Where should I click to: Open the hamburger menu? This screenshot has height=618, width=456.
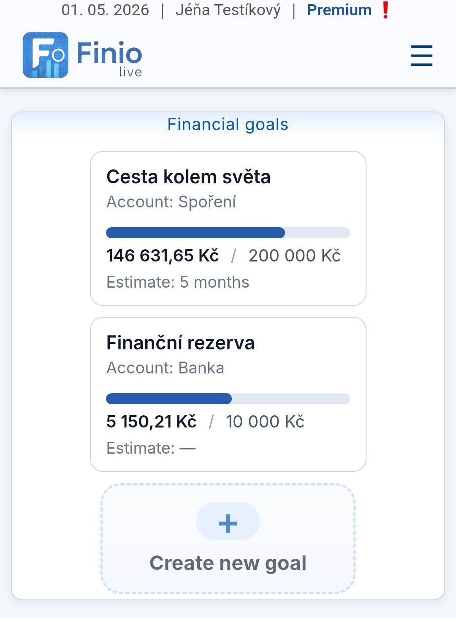click(422, 55)
